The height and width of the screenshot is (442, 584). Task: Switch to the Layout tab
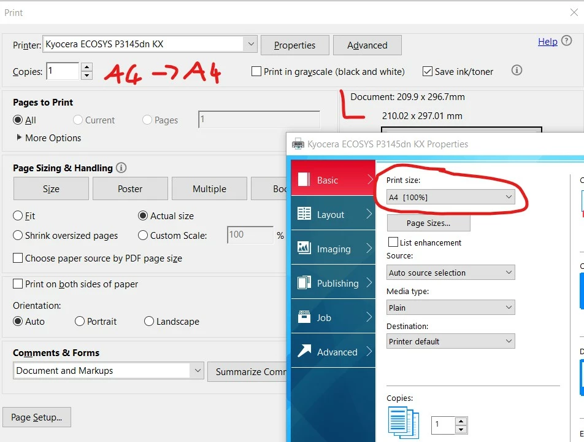(333, 213)
